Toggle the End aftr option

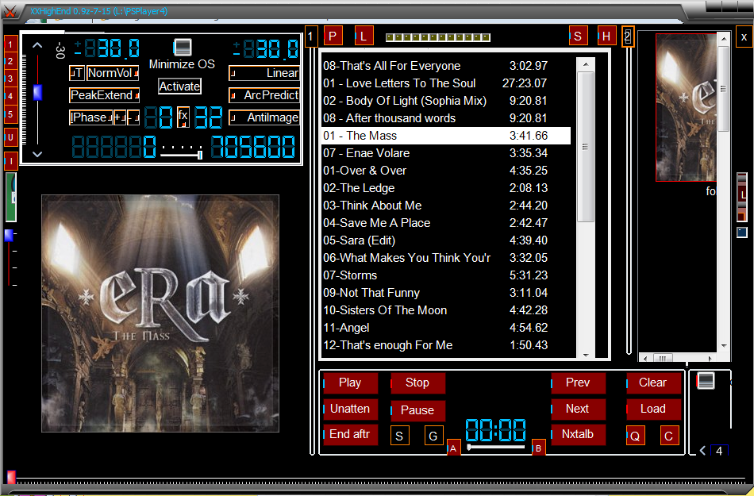351,434
